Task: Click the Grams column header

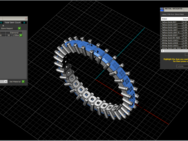Action: [185, 19]
